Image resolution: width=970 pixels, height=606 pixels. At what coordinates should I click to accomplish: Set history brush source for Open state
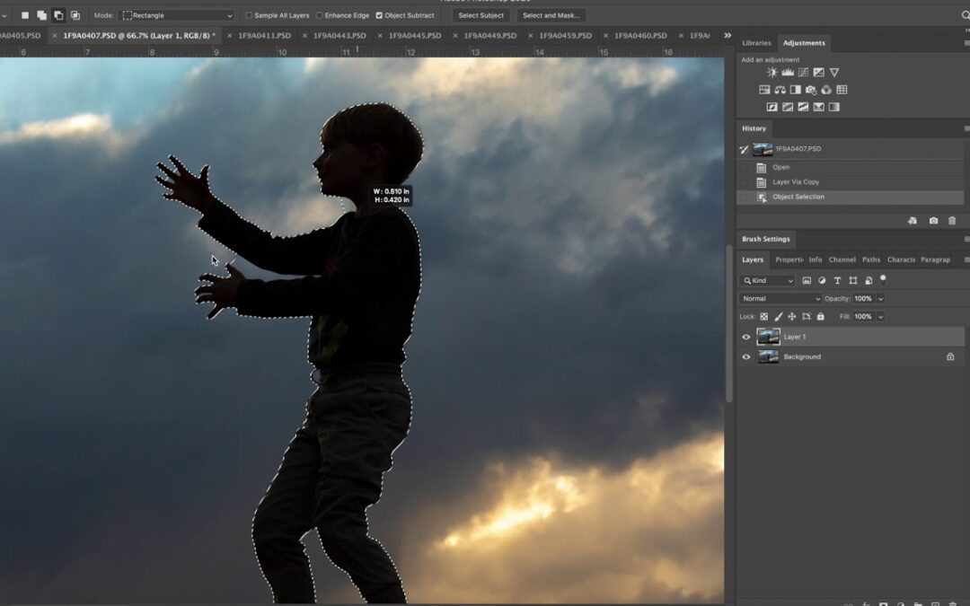click(x=744, y=168)
